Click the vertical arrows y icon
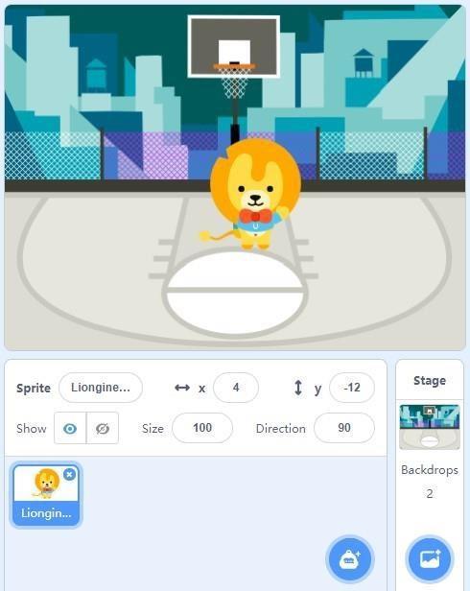Viewport: 470px width, 591px height. [x=298, y=388]
